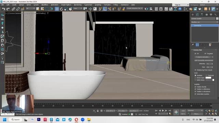Open the Modifier List dropdown
The width and height of the screenshot is (219, 123).
pos(205,22)
